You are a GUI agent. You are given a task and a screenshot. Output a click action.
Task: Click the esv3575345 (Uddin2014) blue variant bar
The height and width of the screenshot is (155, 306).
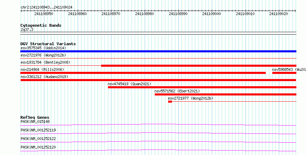click(x=158, y=51)
